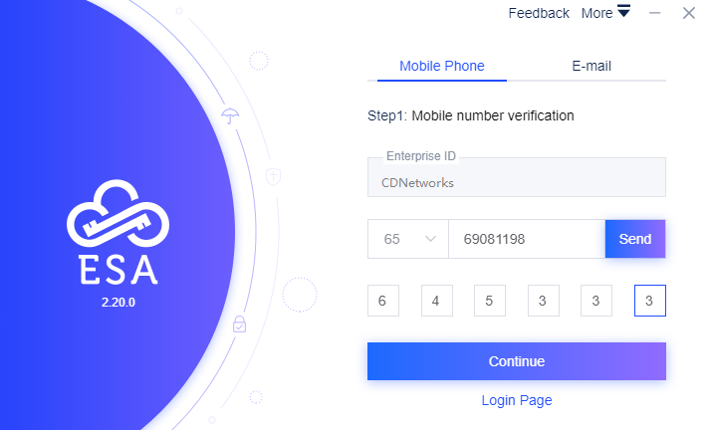Select the last code digit box
This screenshot has height=430, width=709.
point(649,300)
